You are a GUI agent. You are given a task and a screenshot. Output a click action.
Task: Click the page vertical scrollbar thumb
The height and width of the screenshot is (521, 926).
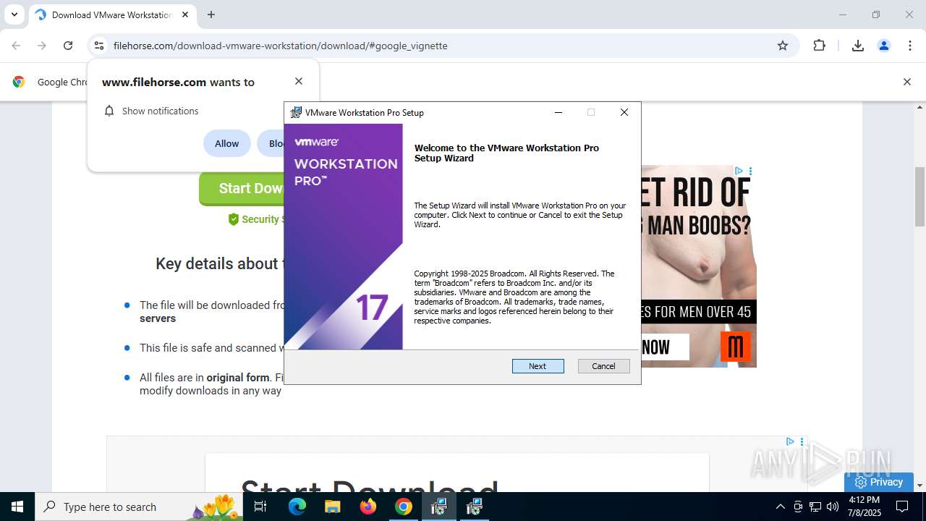920,197
